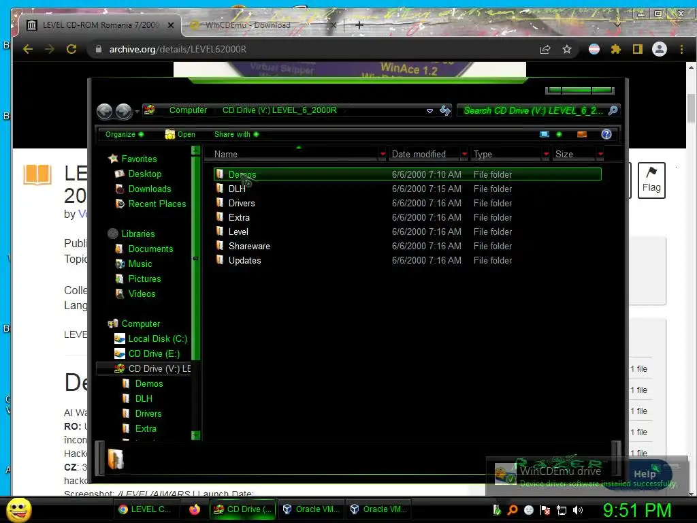Sort by Date modified column
This screenshot has height=523, width=697.
pos(425,155)
